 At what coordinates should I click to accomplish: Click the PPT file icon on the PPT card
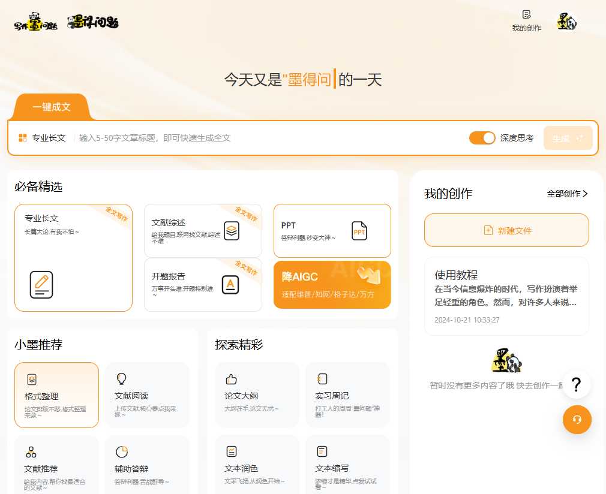(x=359, y=230)
